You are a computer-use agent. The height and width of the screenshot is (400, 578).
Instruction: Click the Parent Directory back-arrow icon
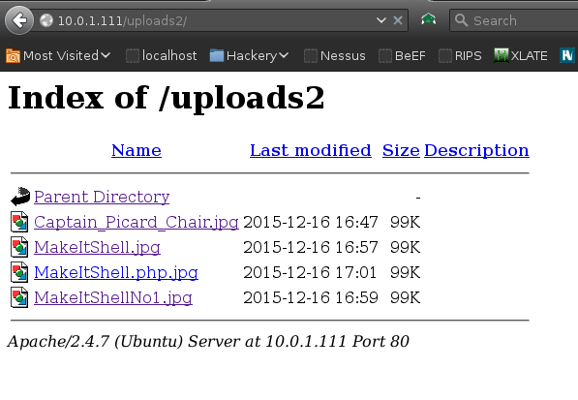pyautogui.click(x=20, y=197)
